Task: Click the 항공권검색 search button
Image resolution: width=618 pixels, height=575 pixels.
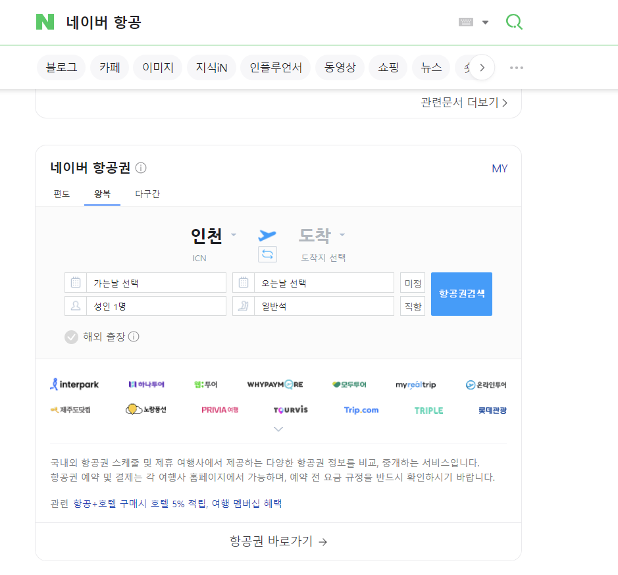Action: pyautogui.click(x=461, y=294)
